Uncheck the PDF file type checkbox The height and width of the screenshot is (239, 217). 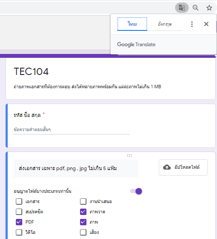click(19, 222)
